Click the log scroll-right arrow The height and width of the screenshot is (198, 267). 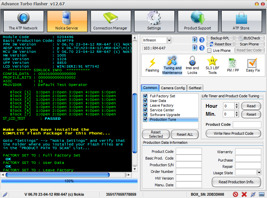click(128, 175)
